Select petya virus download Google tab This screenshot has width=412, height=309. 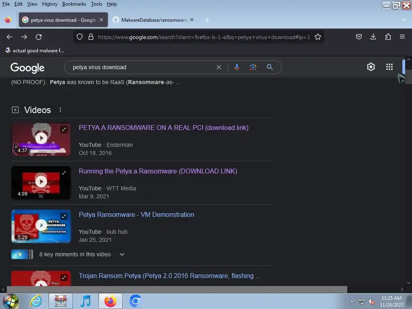coord(63,20)
